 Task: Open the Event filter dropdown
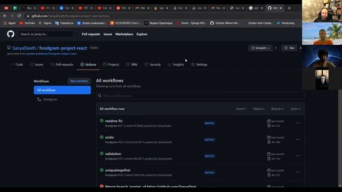tap(241, 109)
